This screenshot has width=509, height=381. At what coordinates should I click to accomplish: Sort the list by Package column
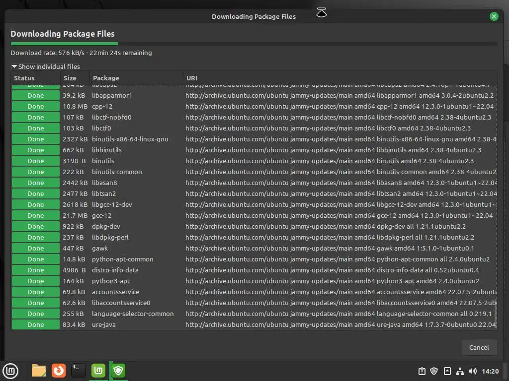pos(136,78)
